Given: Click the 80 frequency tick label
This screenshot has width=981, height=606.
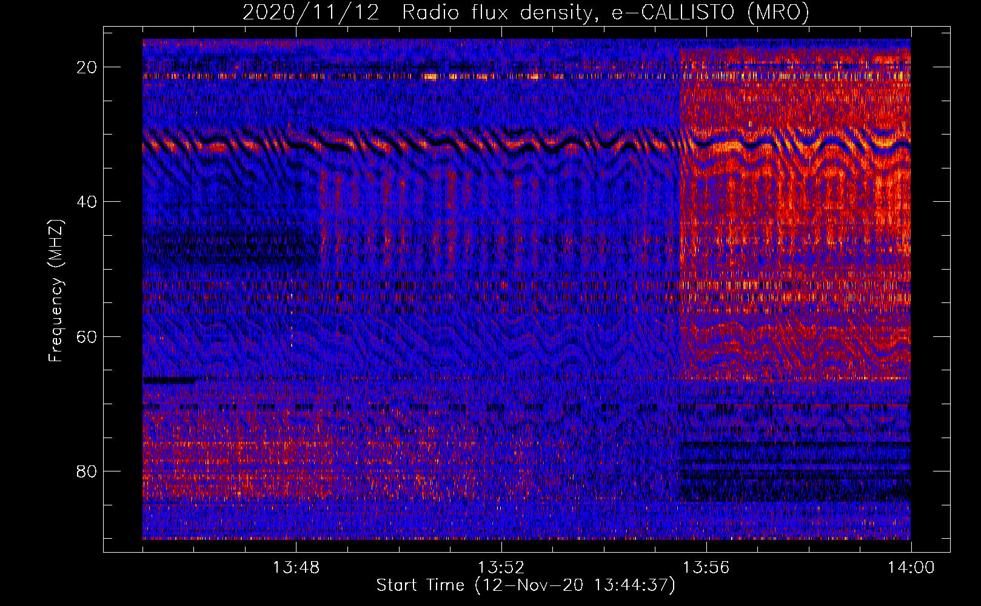Looking at the screenshot, I should [87, 471].
